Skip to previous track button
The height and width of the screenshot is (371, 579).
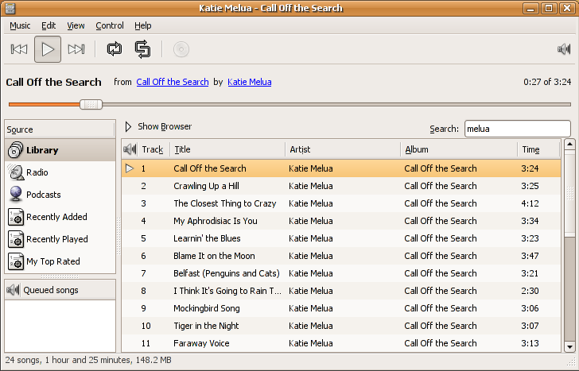(x=19, y=49)
